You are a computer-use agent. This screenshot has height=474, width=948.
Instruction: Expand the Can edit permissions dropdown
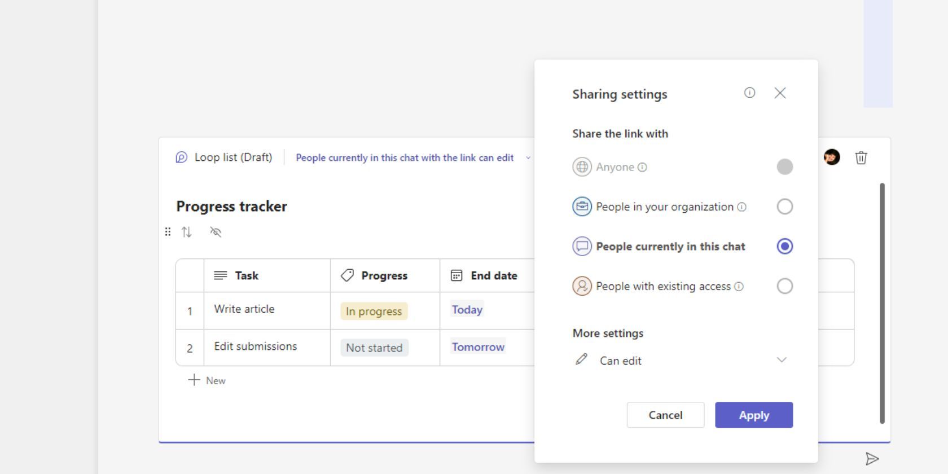click(781, 360)
